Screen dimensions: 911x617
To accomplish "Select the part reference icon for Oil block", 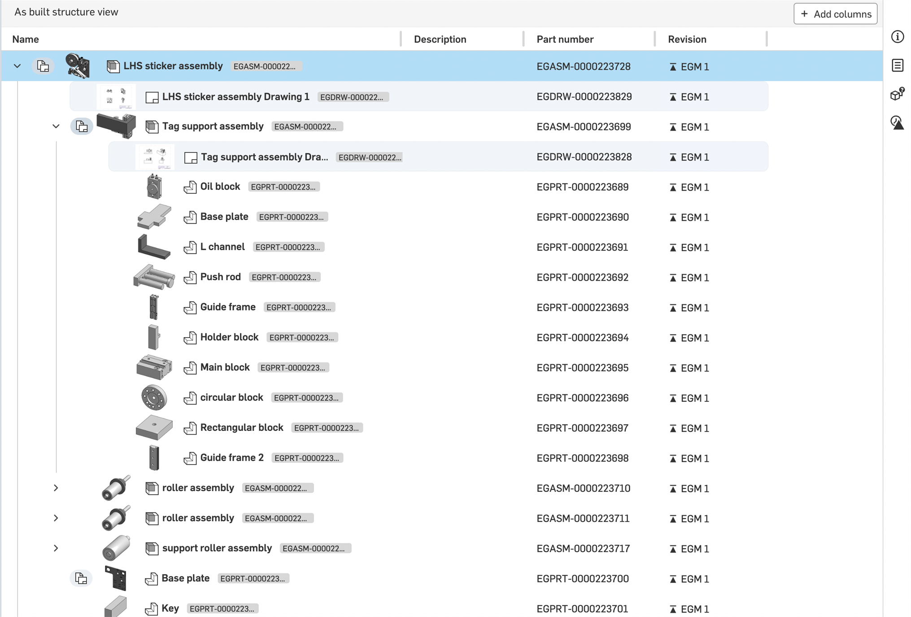I will click(190, 187).
